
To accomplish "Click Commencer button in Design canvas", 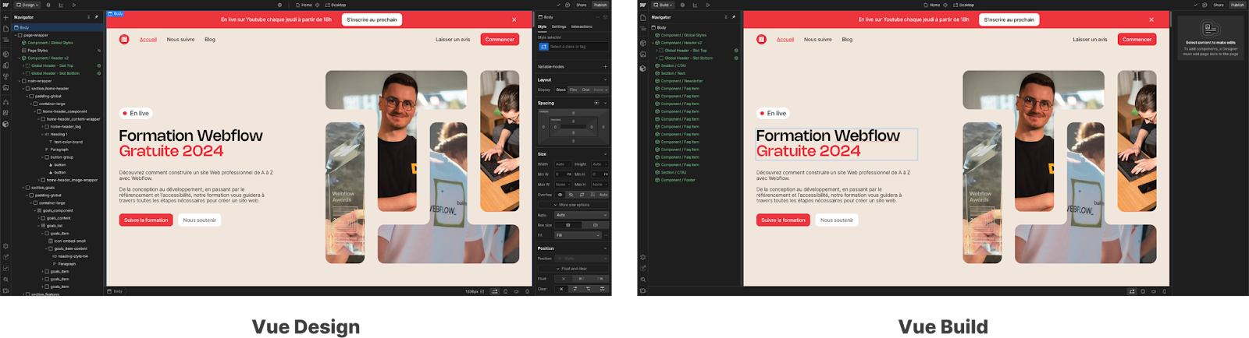I will click(500, 39).
